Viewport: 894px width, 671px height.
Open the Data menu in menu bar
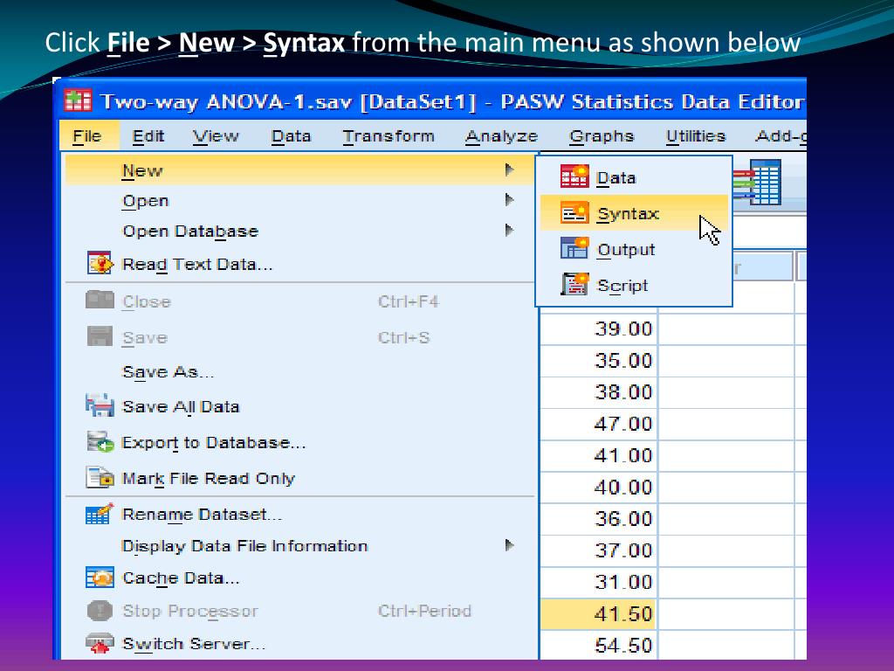291,135
